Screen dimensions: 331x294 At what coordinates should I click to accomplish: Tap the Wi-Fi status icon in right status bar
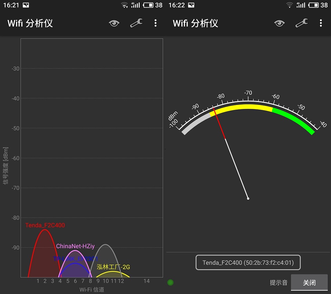290,5
